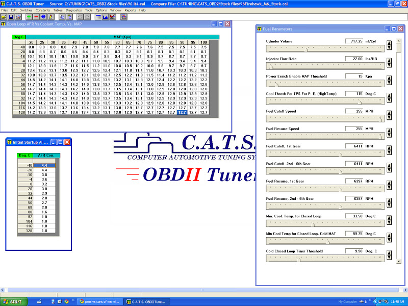Click the red minus decrement icon
Screen dimensions: 408x306
[x=36, y=17]
